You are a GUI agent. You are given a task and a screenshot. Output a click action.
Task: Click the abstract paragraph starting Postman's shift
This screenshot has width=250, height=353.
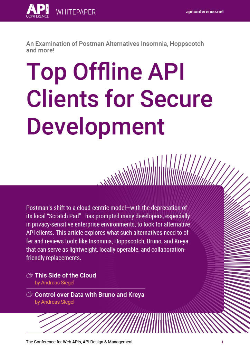pyautogui.click(x=108, y=233)
